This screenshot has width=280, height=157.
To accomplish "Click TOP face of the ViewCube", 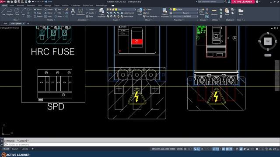I will click(x=268, y=41).
